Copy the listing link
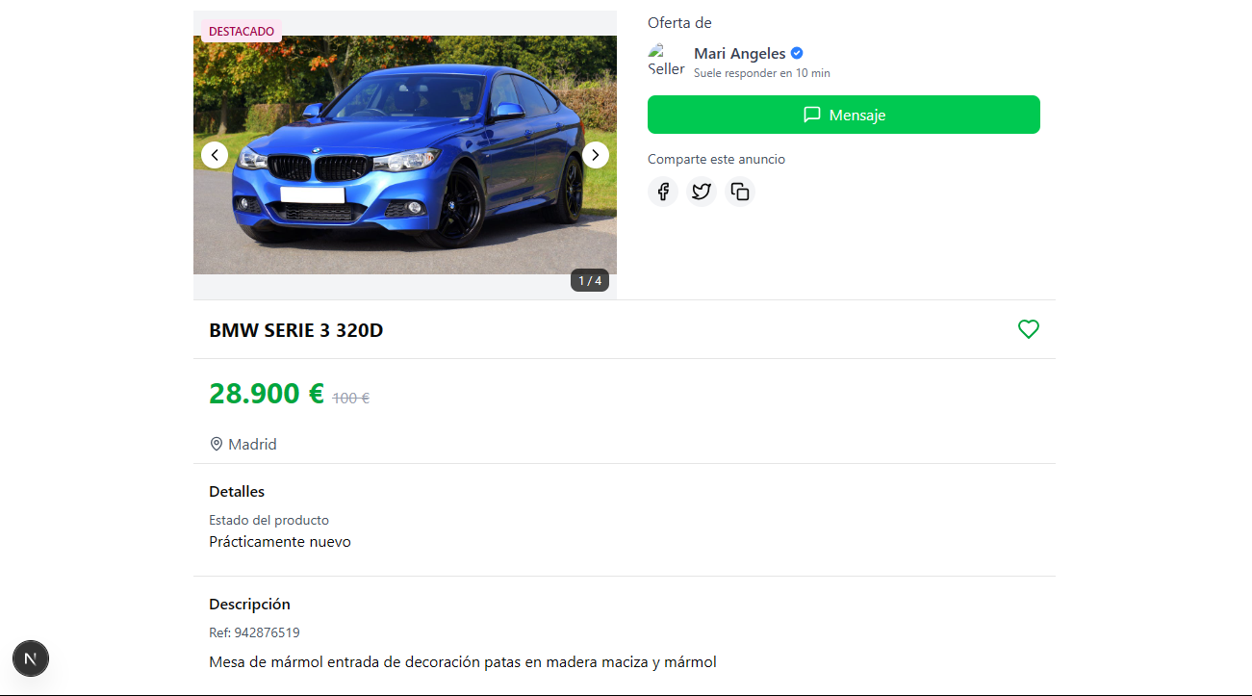Screen dimensions: 1252x696 740,192
